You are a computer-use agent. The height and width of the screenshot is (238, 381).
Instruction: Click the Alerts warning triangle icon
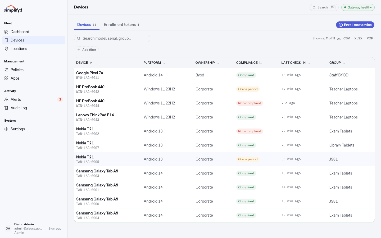tap(6, 99)
